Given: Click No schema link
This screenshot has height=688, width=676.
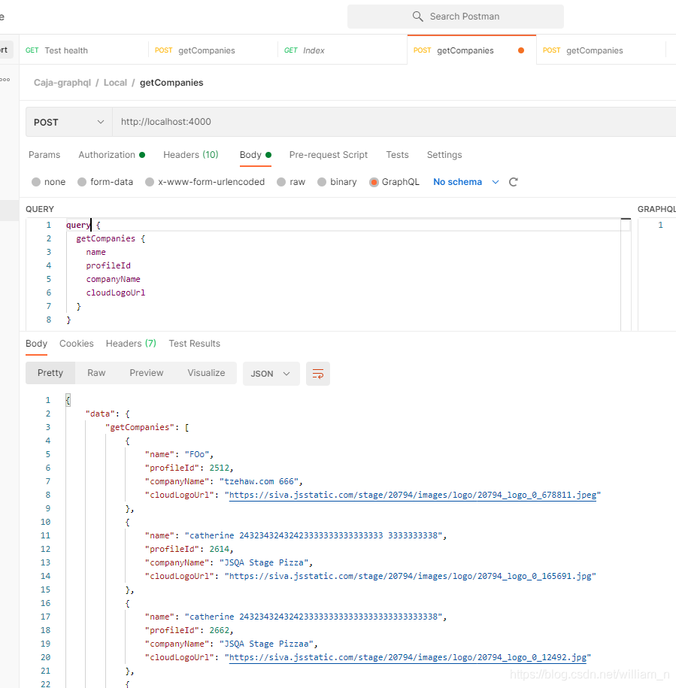Looking at the screenshot, I should pyautogui.click(x=457, y=182).
